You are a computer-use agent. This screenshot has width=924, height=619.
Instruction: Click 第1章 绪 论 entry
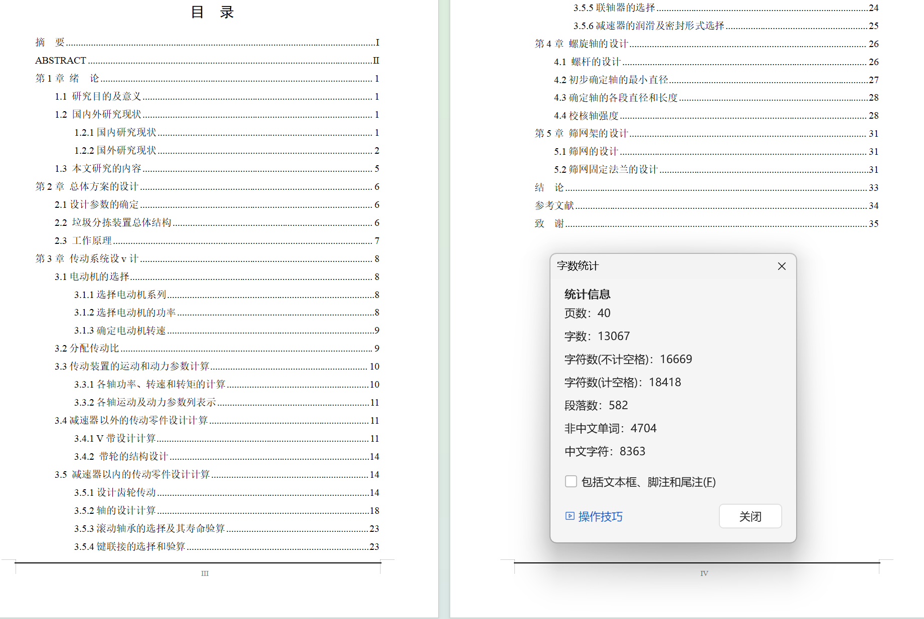(x=207, y=79)
